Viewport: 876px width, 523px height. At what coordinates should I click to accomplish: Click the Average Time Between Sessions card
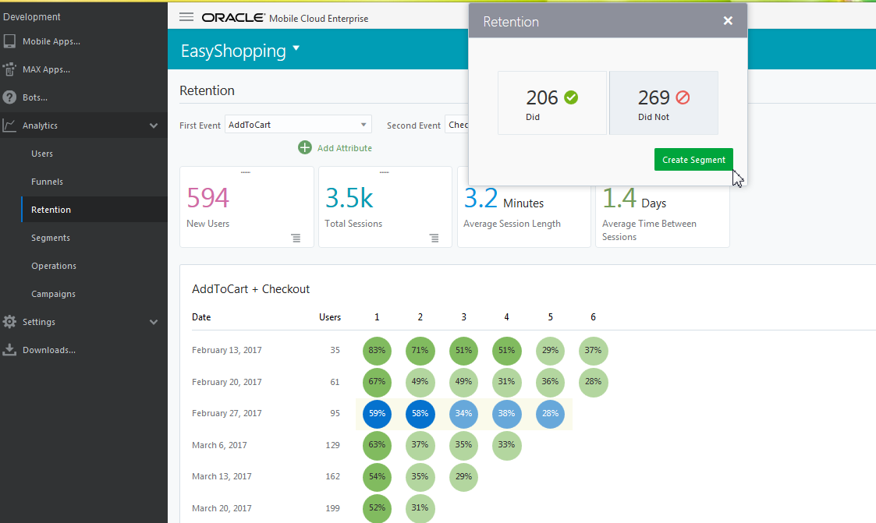click(662, 215)
